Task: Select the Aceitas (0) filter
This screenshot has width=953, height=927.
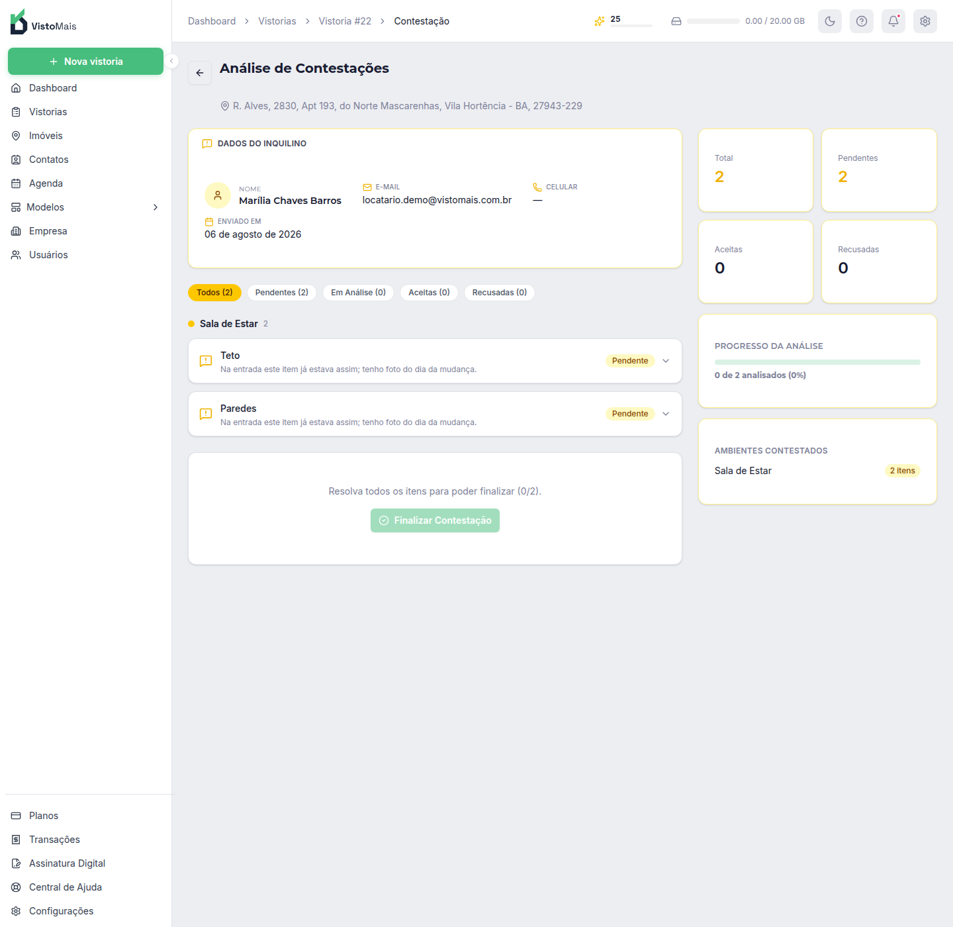Action: pos(429,293)
